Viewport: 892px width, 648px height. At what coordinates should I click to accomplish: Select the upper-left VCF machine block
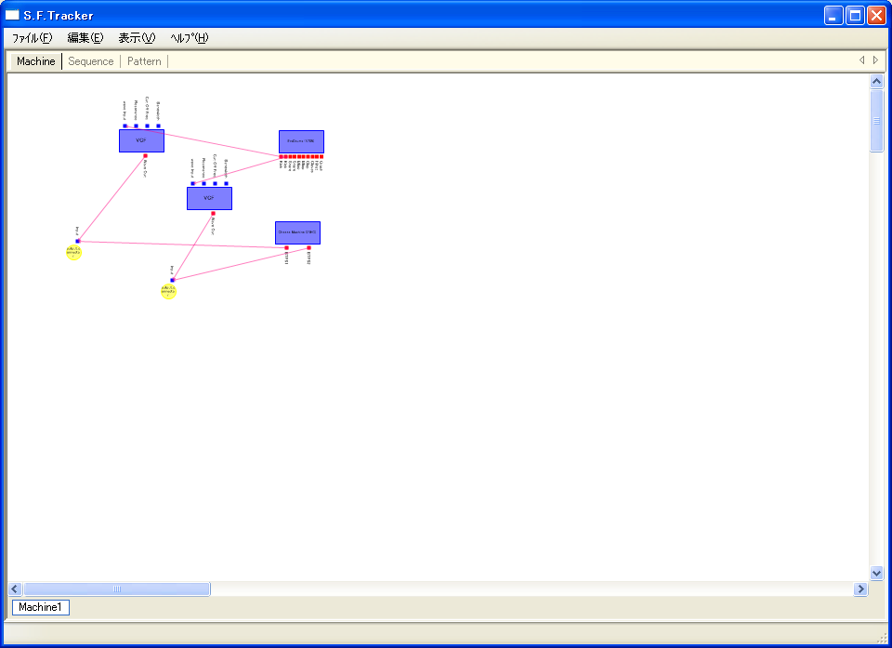141,140
